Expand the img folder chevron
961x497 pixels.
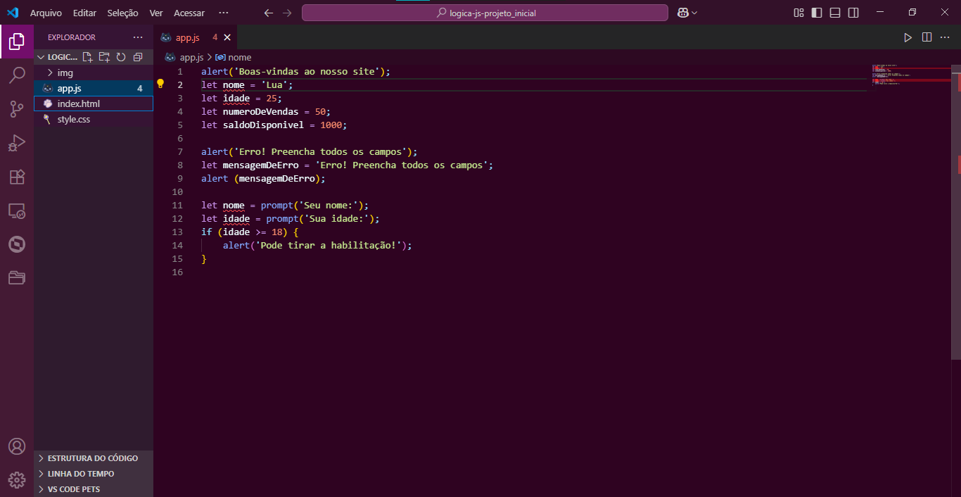coord(50,73)
